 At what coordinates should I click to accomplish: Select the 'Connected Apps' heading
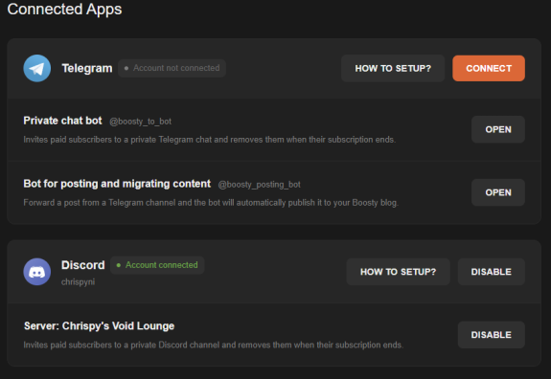pyautogui.click(x=64, y=10)
